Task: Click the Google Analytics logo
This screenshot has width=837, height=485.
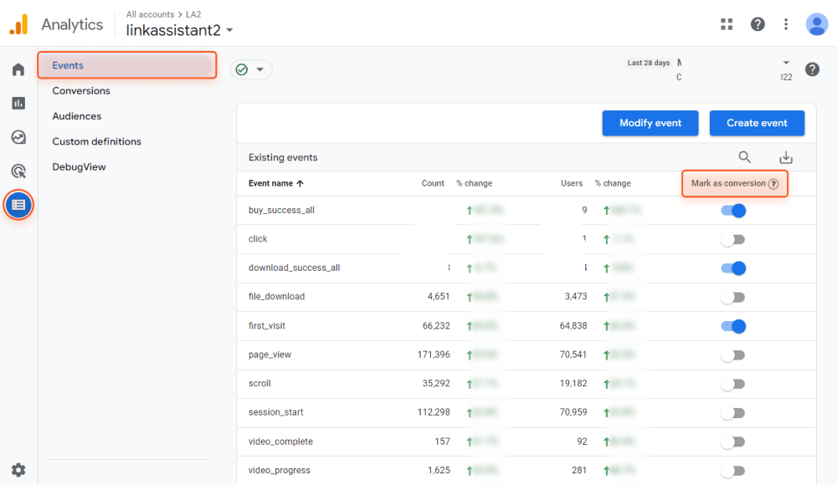Action: (18, 24)
